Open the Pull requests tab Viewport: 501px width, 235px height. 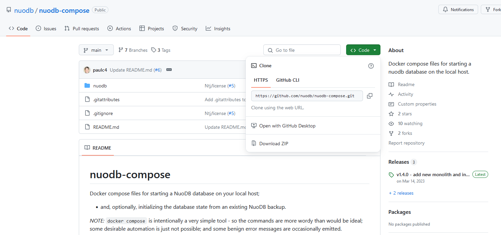coord(81,29)
